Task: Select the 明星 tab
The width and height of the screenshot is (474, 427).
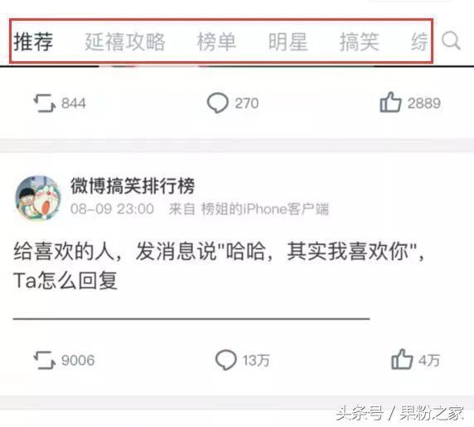Action: coord(288,41)
